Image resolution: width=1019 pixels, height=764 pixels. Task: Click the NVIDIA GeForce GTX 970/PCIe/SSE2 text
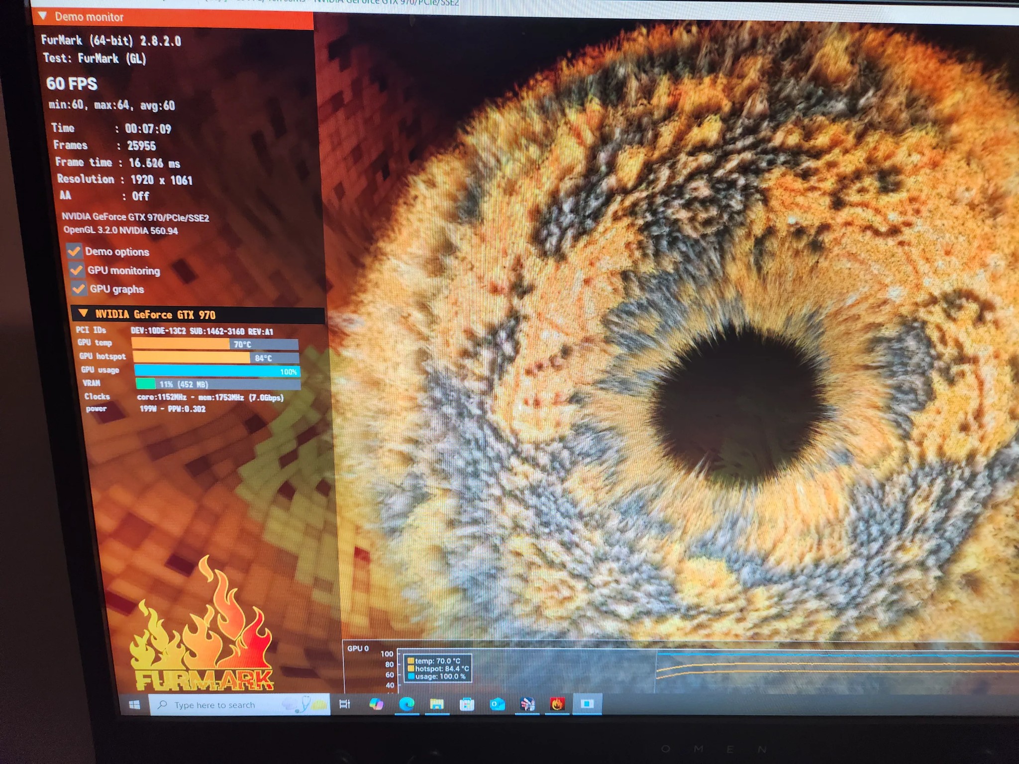pyautogui.click(x=135, y=217)
